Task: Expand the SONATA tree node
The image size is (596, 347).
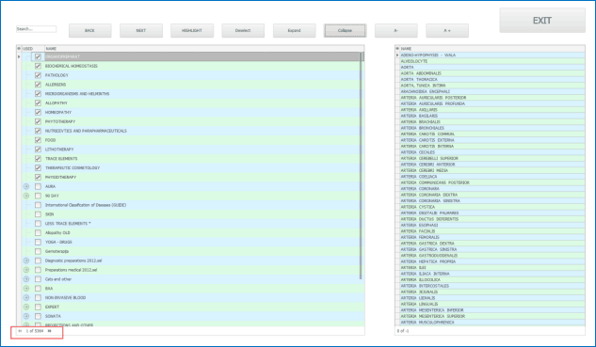Action: tap(26, 316)
